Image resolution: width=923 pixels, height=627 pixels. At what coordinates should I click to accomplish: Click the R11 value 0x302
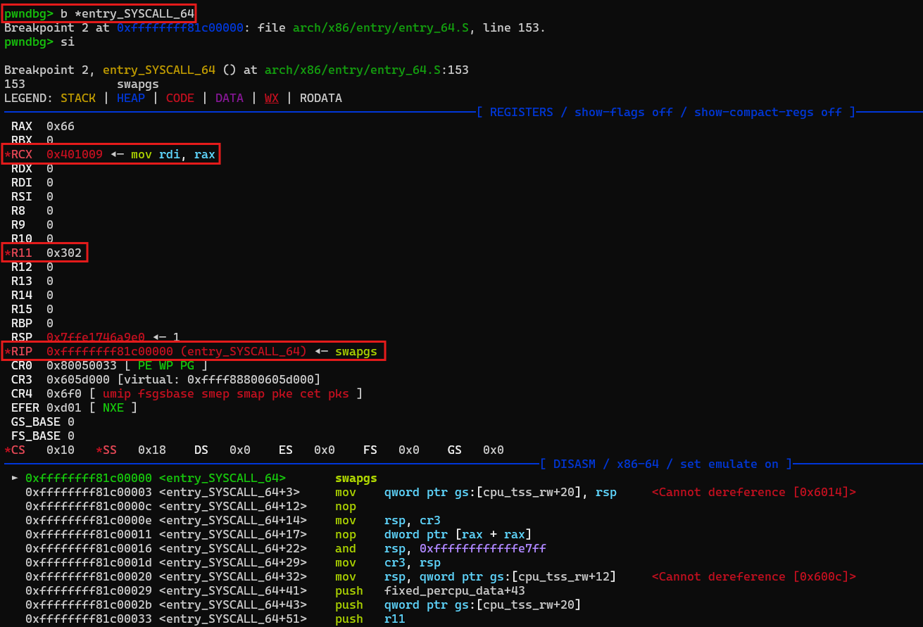click(64, 253)
